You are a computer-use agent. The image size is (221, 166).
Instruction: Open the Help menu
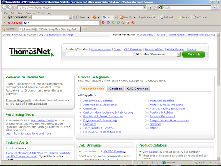tap(49, 13)
